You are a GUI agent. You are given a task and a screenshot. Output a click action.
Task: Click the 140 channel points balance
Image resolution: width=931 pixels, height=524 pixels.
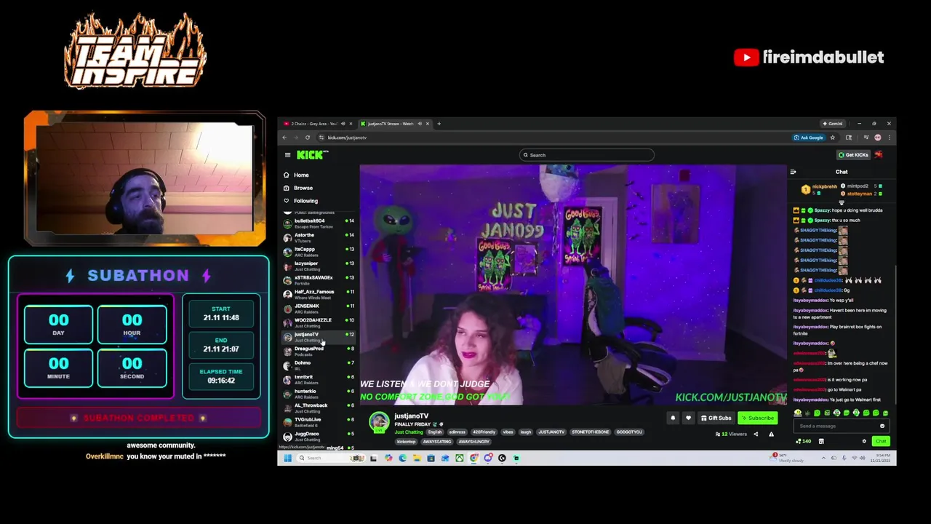804,441
